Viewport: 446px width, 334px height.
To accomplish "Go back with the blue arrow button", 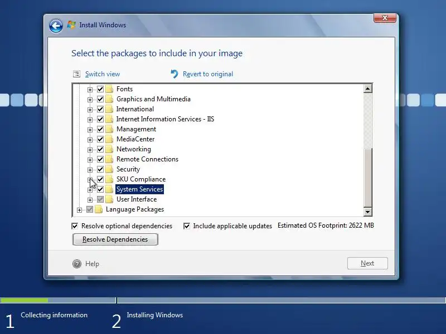I will (56, 26).
